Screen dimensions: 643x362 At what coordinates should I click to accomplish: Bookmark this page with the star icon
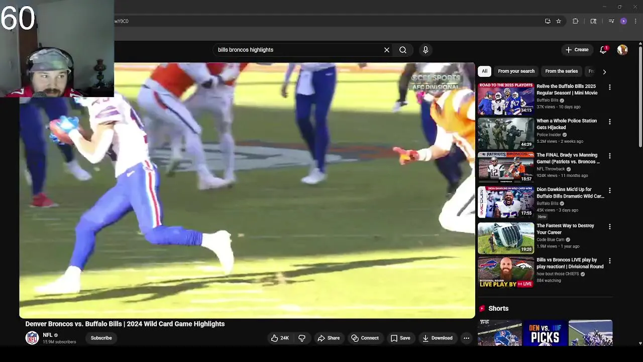pyautogui.click(x=559, y=21)
